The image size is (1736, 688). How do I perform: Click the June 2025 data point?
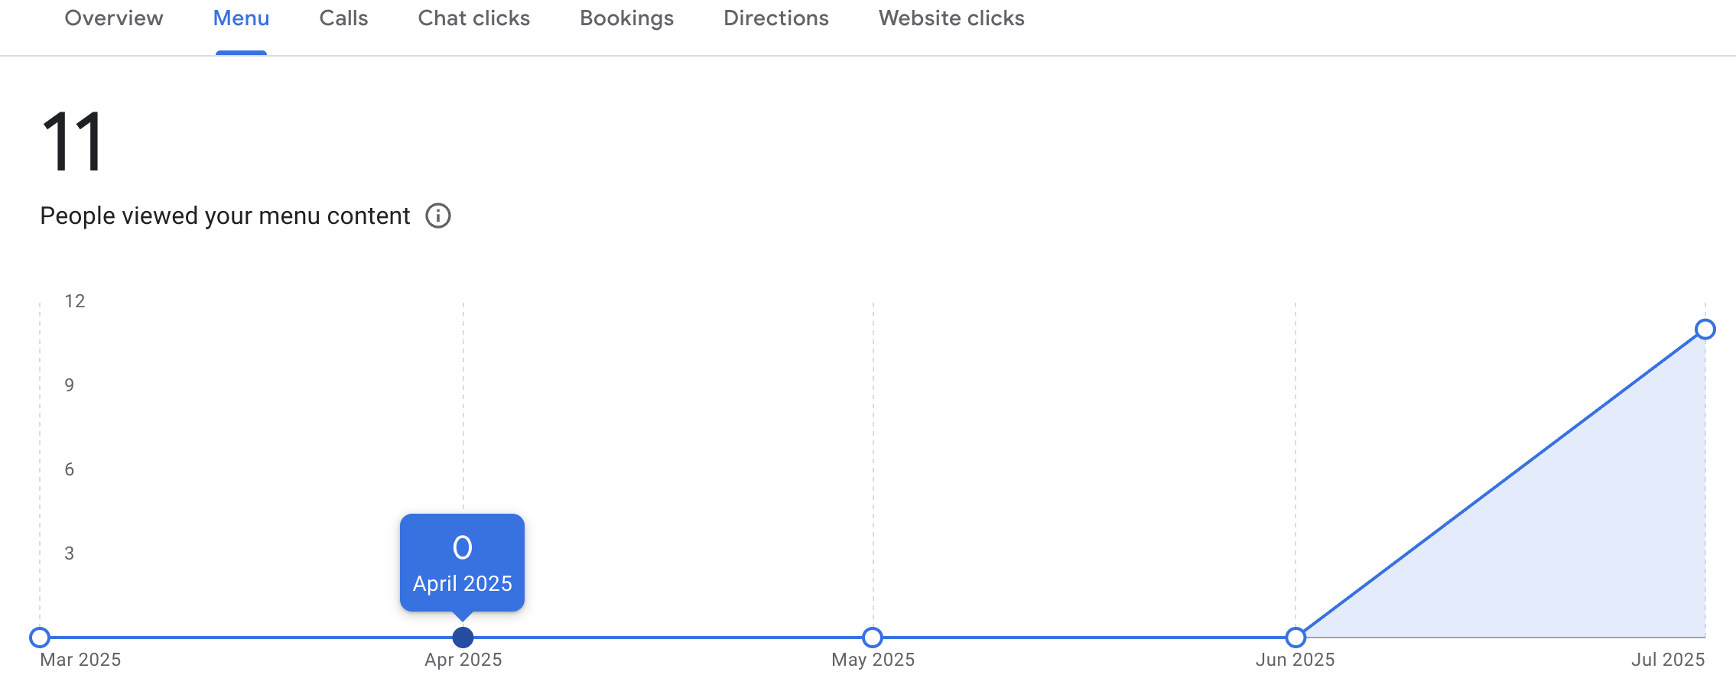(1295, 637)
